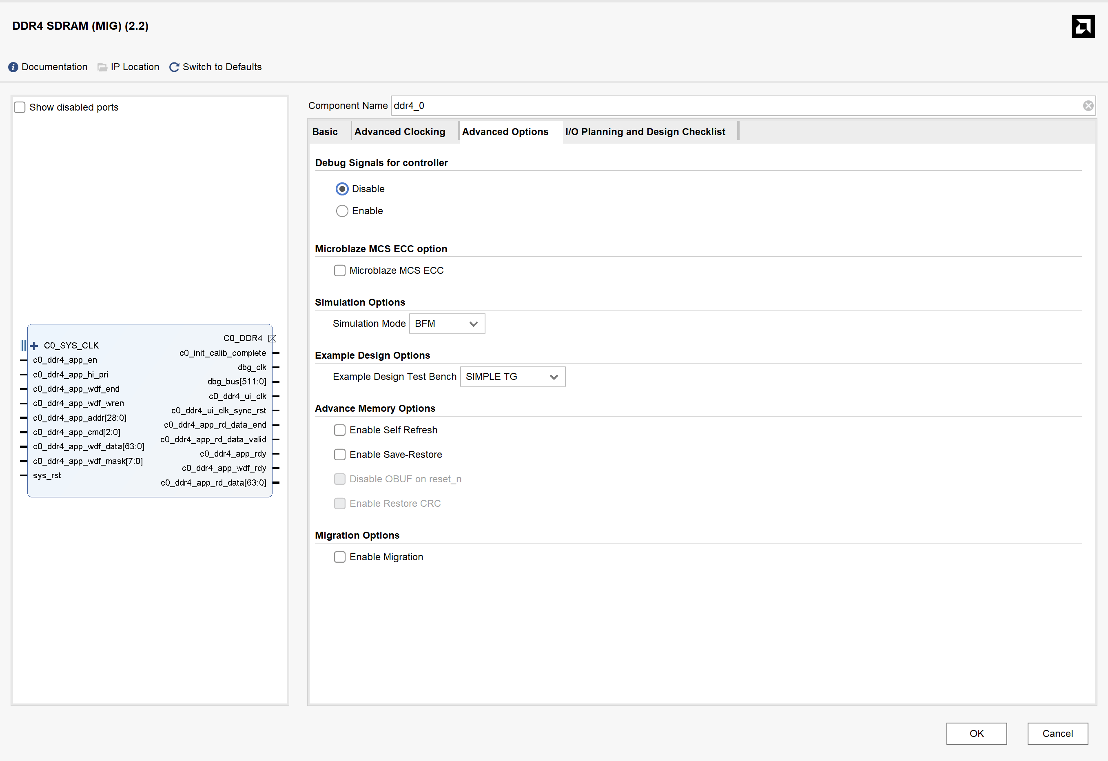Click the c0_ddr4_app_wdf_mask[7:0] port label
The height and width of the screenshot is (761, 1108).
click(x=88, y=461)
